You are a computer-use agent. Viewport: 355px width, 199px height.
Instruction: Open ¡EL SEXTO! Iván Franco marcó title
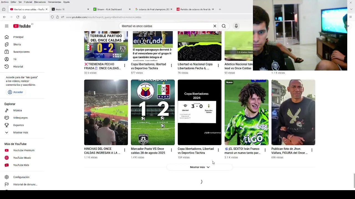click(243, 151)
